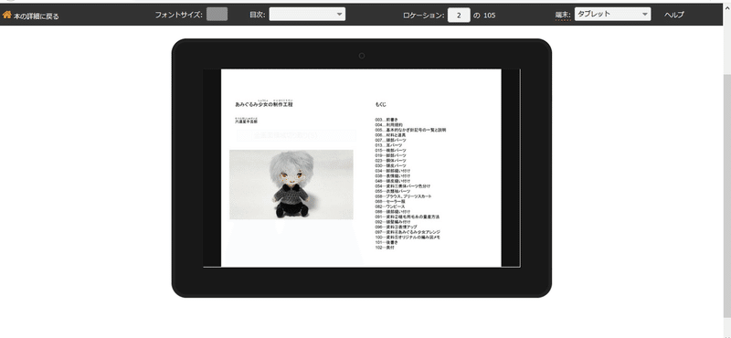Image resolution: width=731 pixels, height=338 pixels.
Task: Click the 097 あみぐるみ少女アレンジ line
Action: click(x=408, y=232)
